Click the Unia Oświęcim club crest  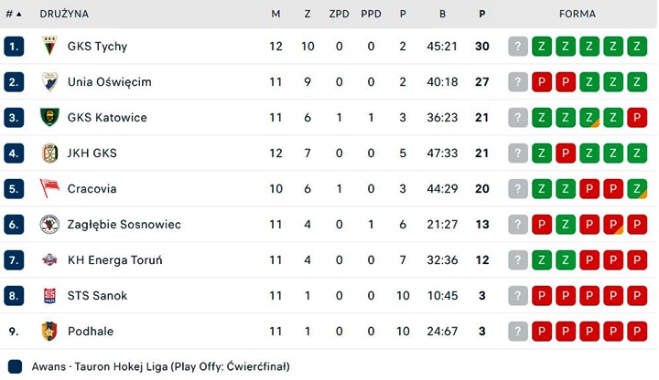[x=49, y=82]
